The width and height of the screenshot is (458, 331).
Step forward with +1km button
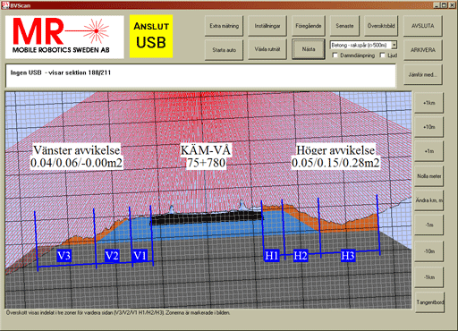click(x=428, y=103)
